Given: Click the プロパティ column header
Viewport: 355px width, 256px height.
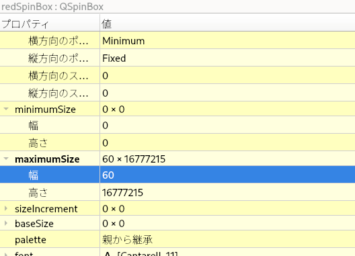Looking at the screenshot, I should point(50,24).
